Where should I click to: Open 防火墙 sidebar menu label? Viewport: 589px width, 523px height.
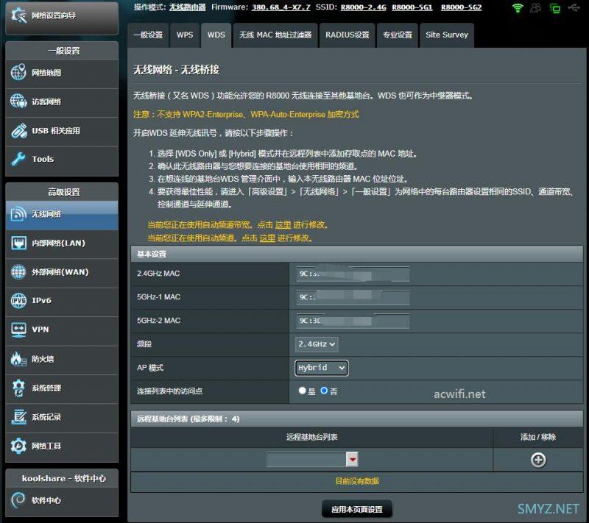[x=43, y=359]
